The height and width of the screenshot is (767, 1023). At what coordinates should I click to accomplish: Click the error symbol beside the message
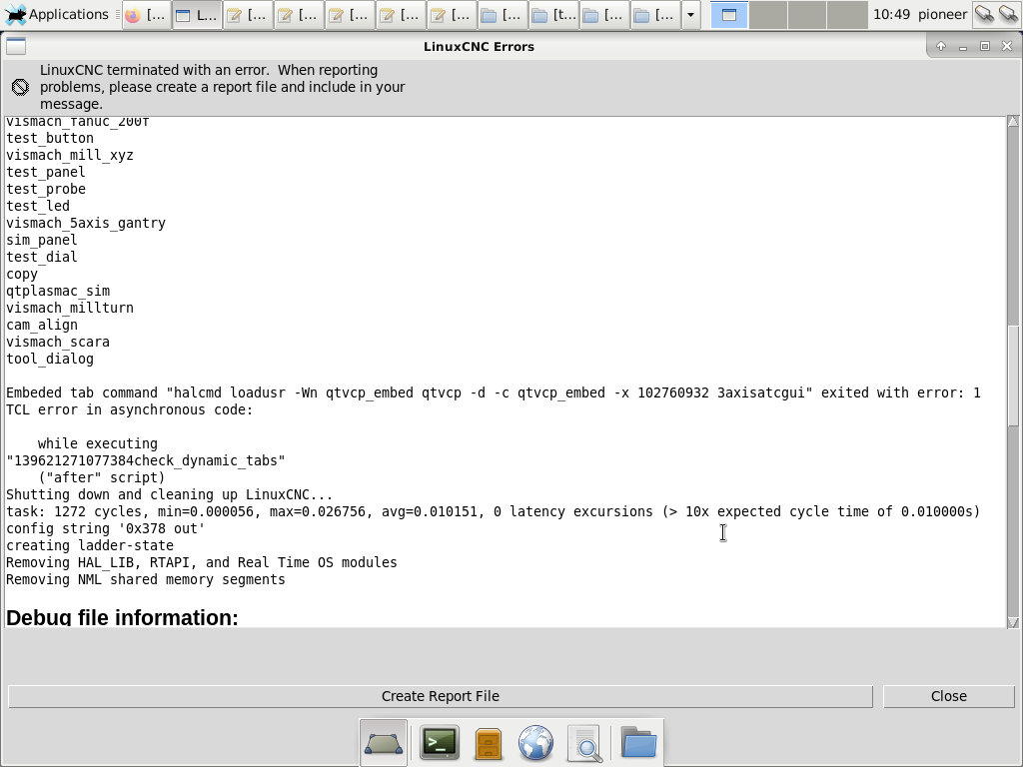(x=20, y=87)
